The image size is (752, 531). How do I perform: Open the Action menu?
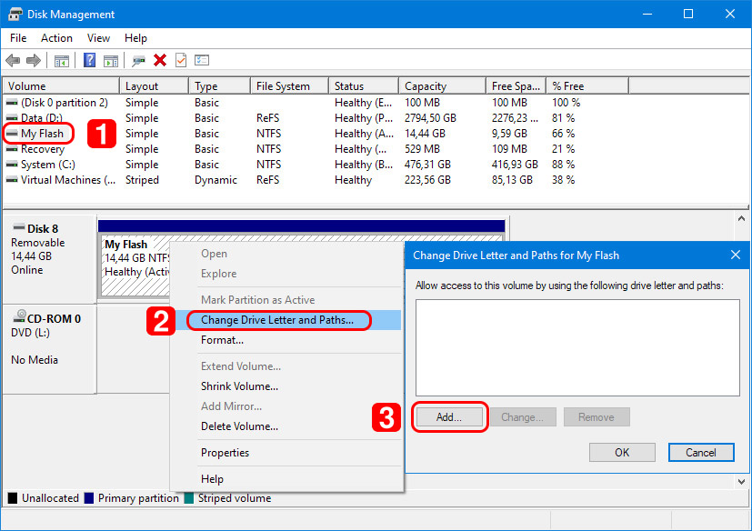click(56, 38)
